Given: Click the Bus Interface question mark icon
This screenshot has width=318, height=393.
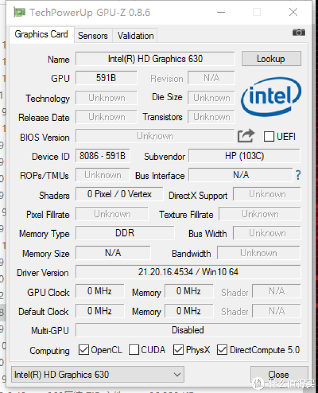Looking at the screenshot, I should pos(298,175).
